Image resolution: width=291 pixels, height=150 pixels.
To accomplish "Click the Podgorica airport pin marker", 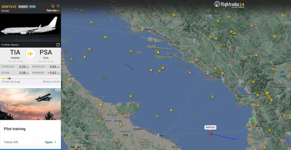I will [240, 81].
